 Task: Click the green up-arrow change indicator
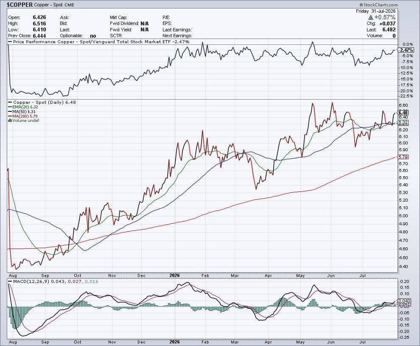371,17
